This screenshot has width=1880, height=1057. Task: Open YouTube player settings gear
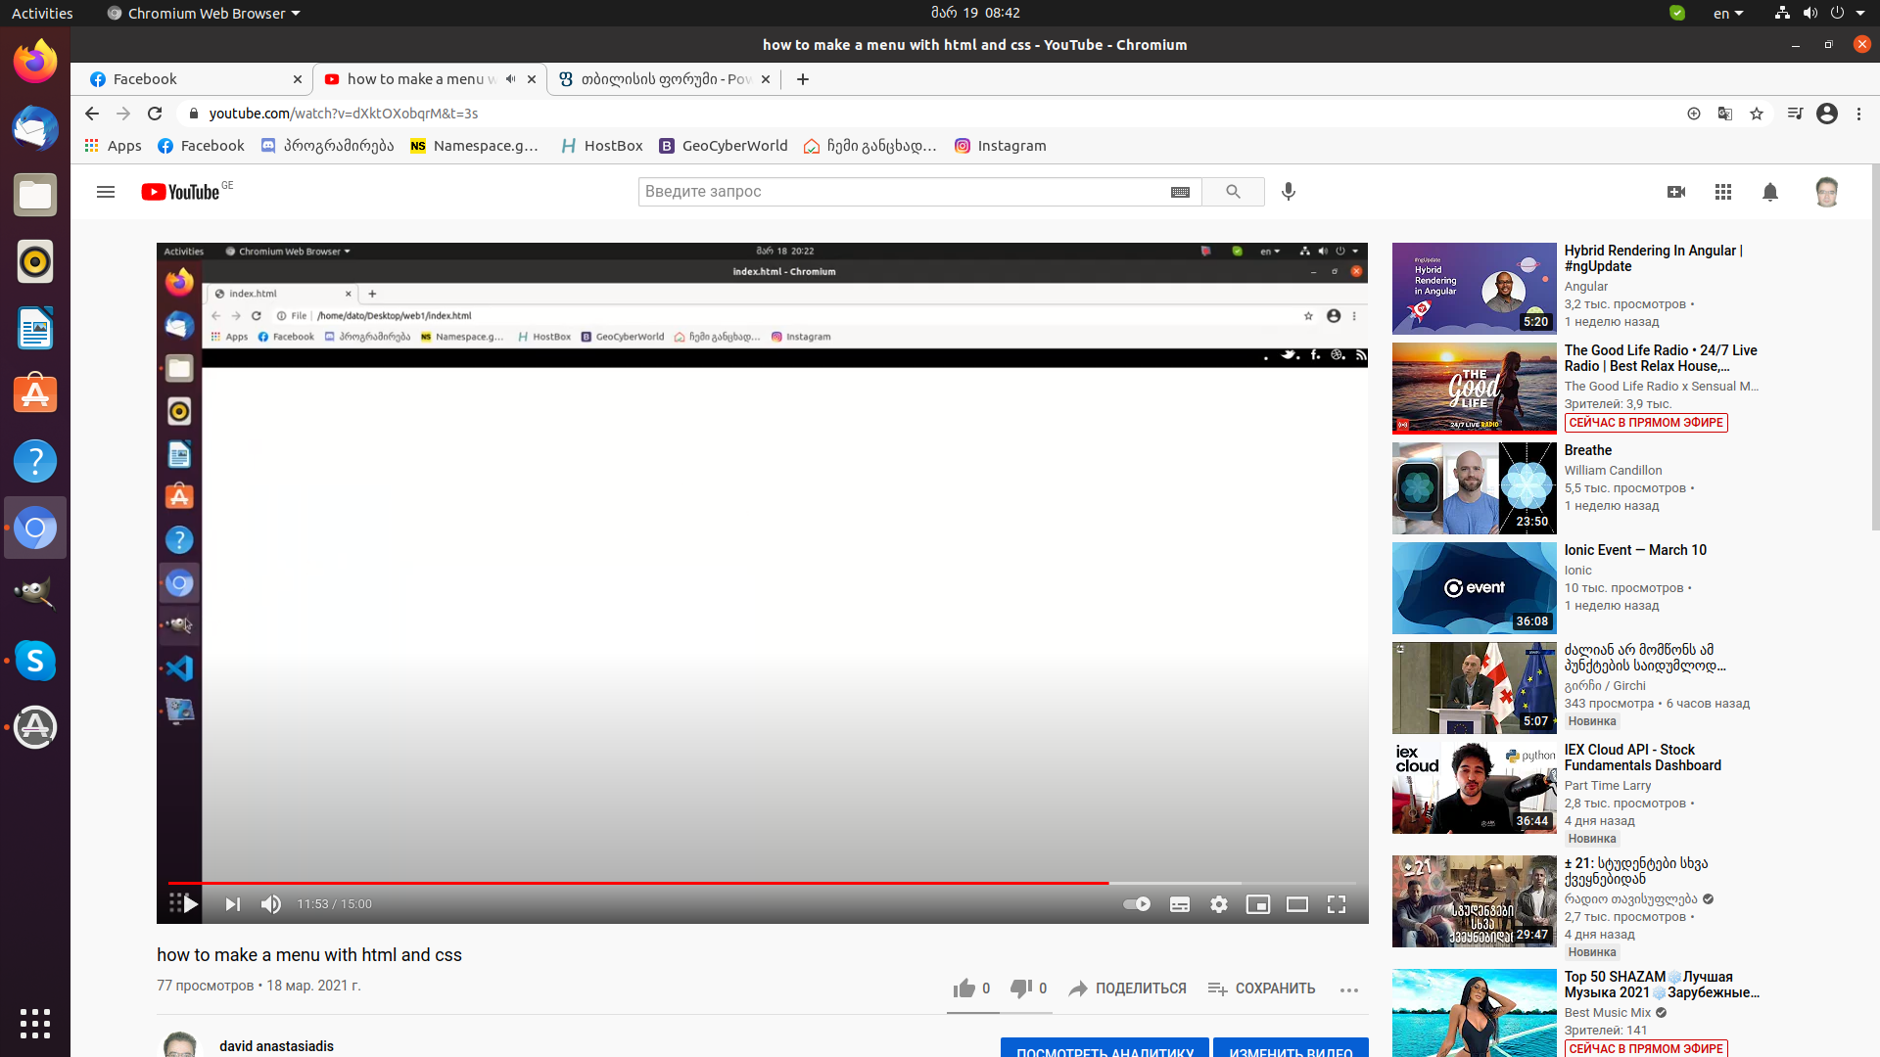click(x=1218, y=904)
